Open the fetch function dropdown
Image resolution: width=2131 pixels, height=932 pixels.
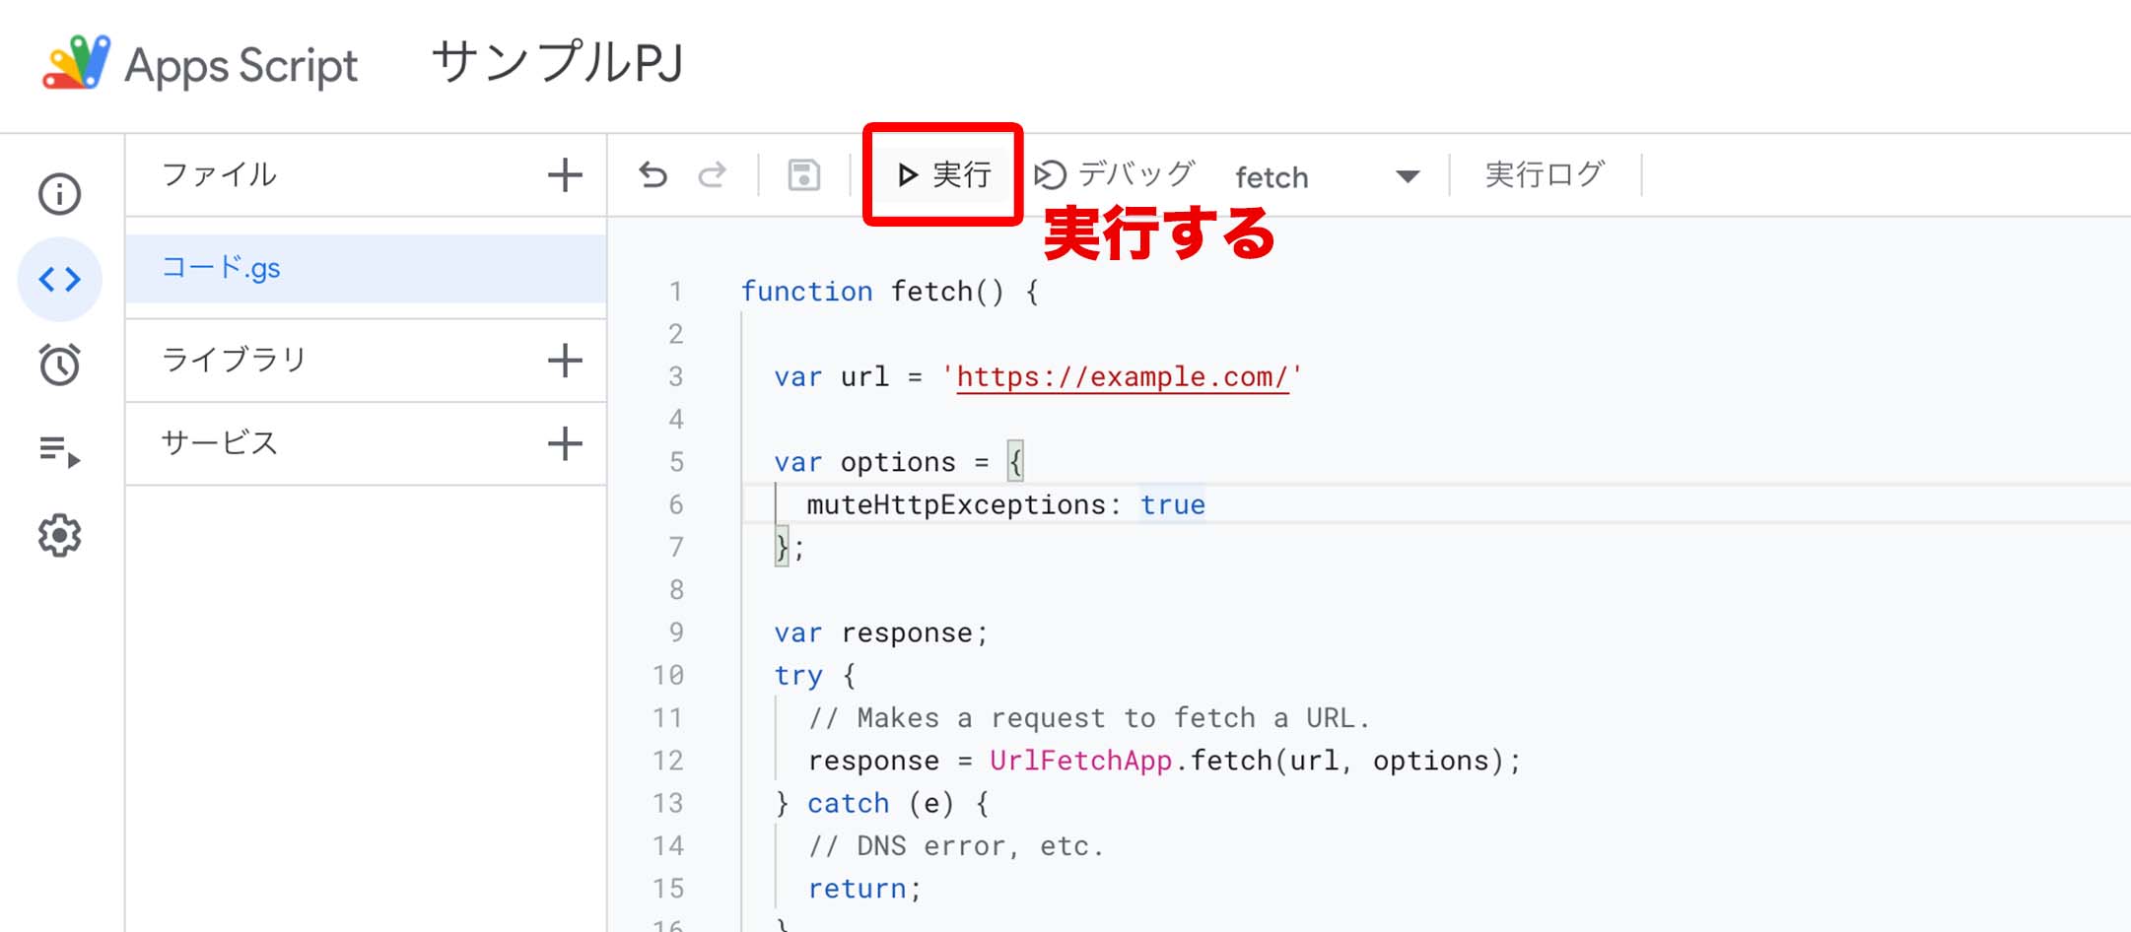pos(1327,176)
